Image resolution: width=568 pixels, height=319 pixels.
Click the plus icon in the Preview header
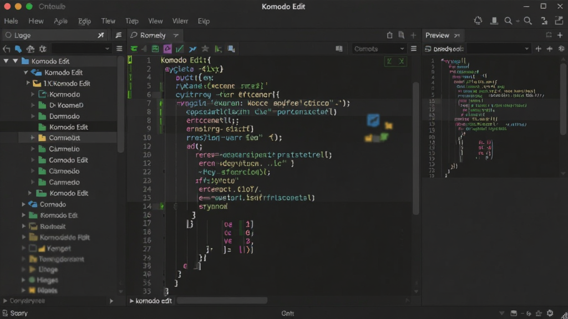(560, 35)
